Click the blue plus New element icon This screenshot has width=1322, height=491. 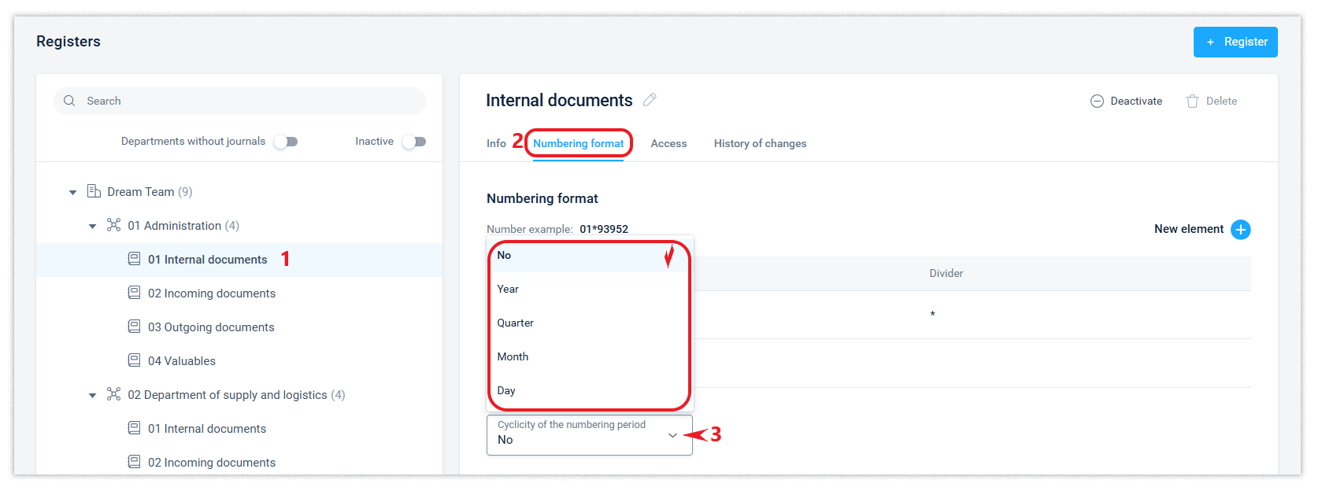click(x=1240, y=230)
